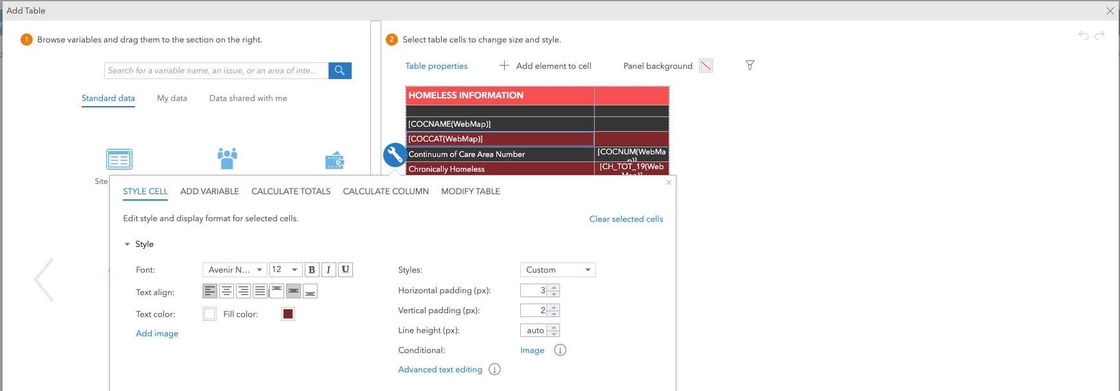Toggle italic text formatting
This screenshot has height=391, width=1120.
(x=329, y=269)
